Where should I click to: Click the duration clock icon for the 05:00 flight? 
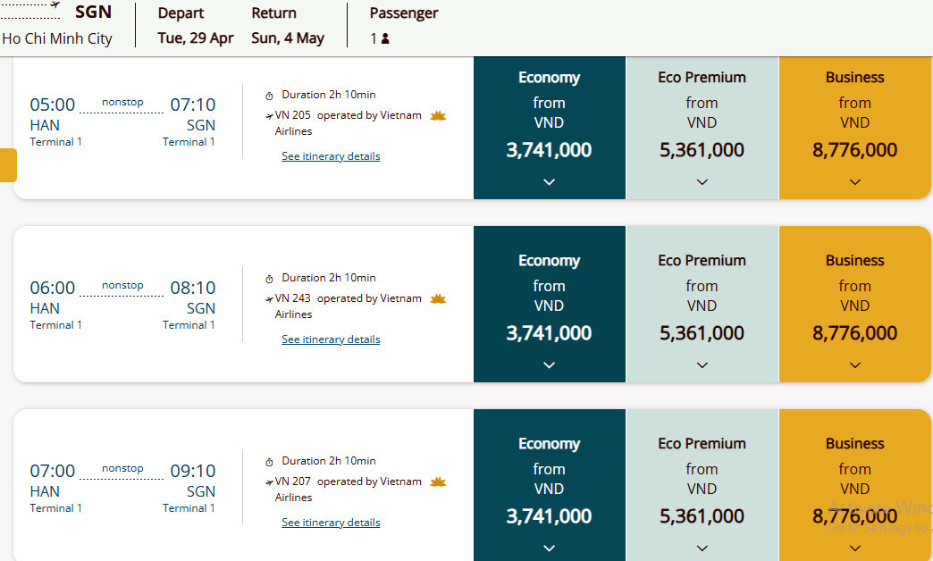(270, 95)
